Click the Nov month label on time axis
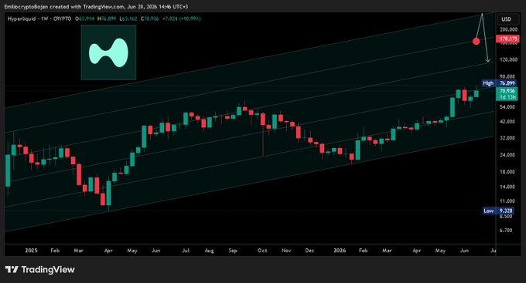The height and width of the screenshot is (283, 526). (x=286, y=251)
